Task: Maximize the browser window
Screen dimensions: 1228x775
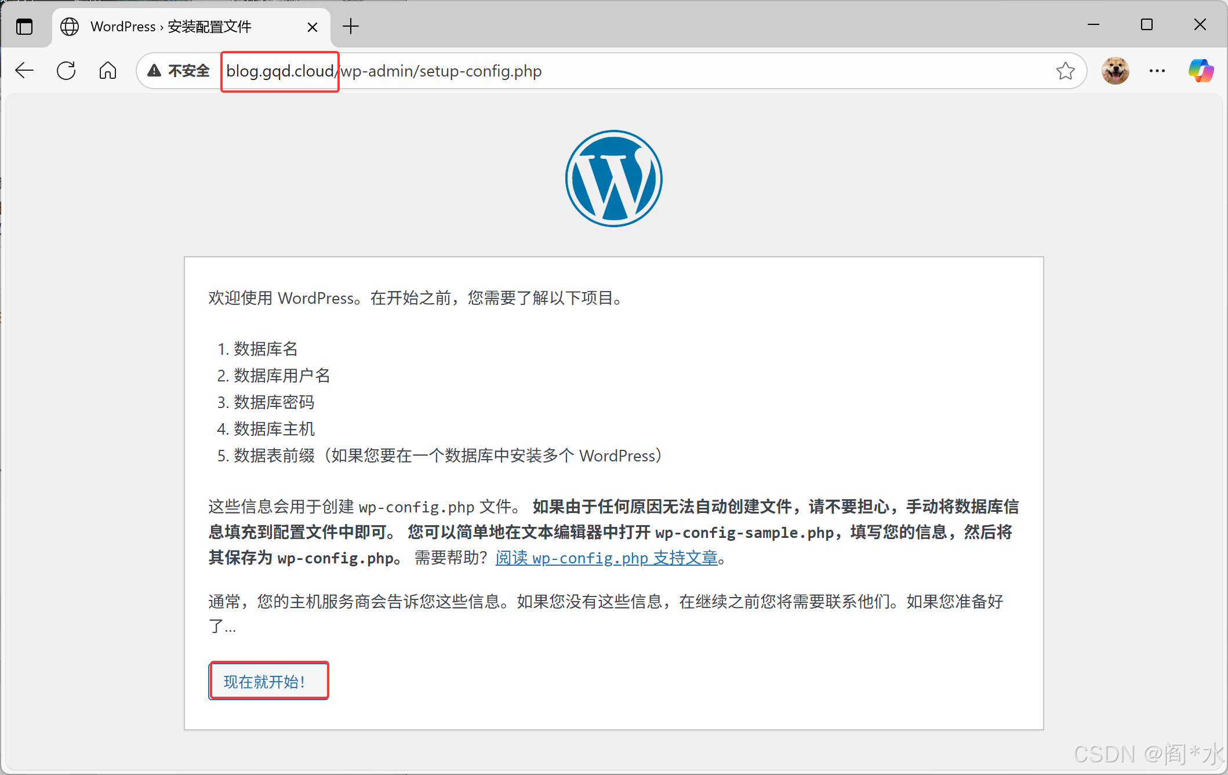Action: pos(1146,24)
